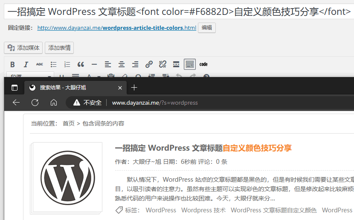Insert or edit link
The height and width of the screenshot is (220, 354).
coord(149,64)
